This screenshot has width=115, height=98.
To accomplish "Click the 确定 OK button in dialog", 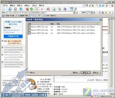I will (x=86, y=72).
